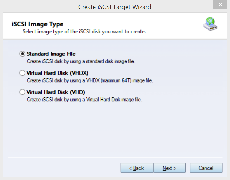Click the 'iSCSI Image Type' page heading
This screenshot has width=230, height=180.
point(37,24)
